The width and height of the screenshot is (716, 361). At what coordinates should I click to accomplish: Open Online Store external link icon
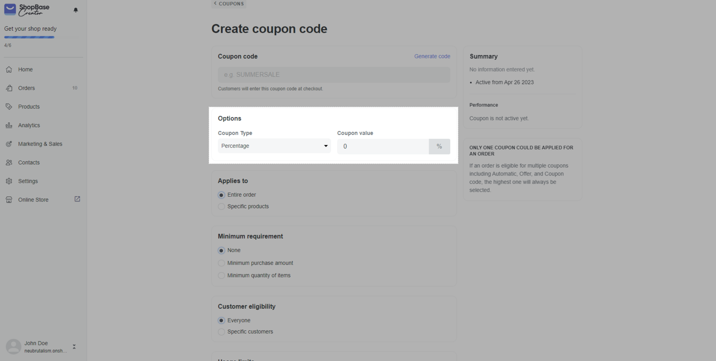pos(77,199)
